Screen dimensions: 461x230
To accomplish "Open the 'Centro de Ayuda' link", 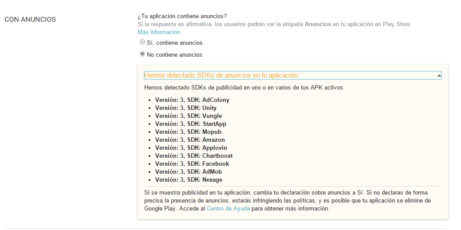I will point(229,209).
